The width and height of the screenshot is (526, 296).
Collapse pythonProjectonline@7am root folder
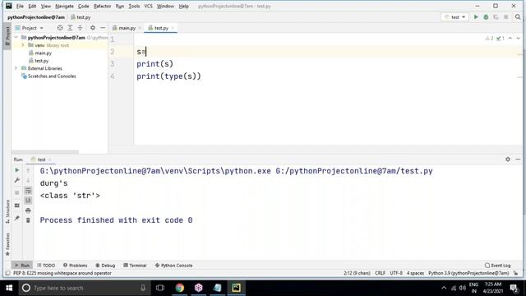[x=16, y=37]
